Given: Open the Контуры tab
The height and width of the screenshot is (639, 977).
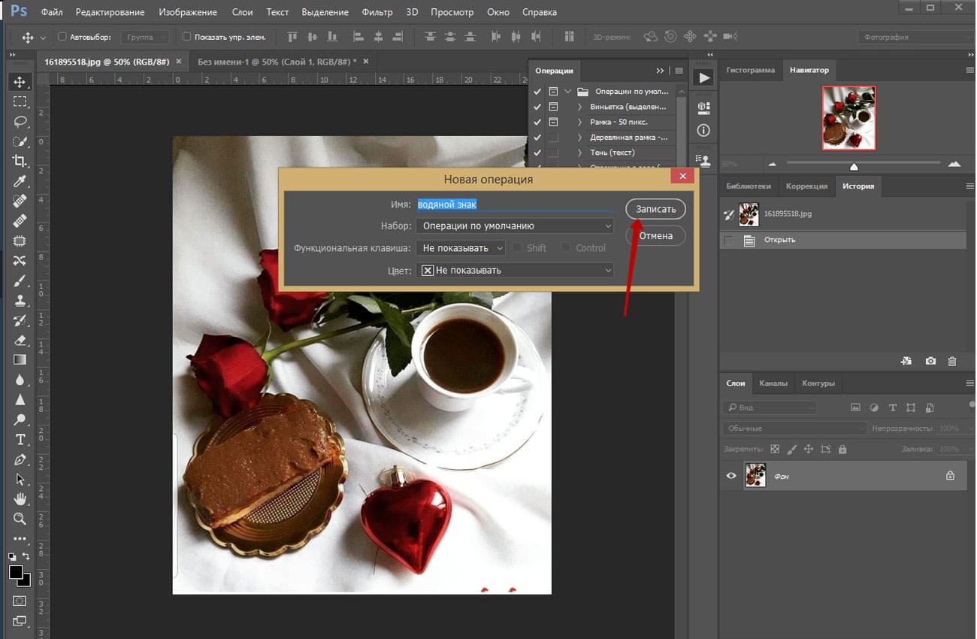Looking at the screenshot, I should coord(818,383).
